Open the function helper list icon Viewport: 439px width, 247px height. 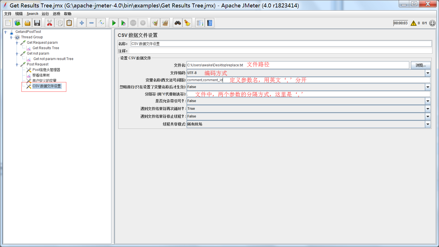tap(200, 23)
